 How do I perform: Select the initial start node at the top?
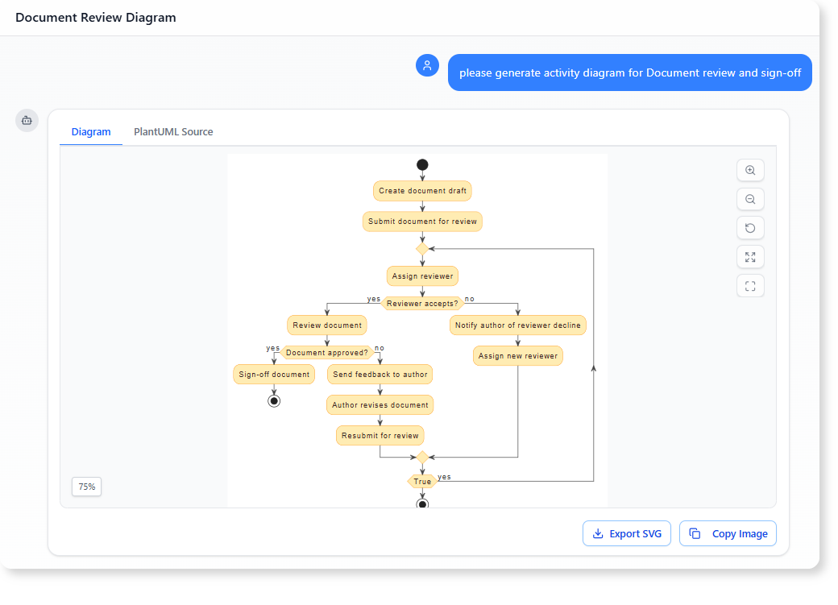422,164
